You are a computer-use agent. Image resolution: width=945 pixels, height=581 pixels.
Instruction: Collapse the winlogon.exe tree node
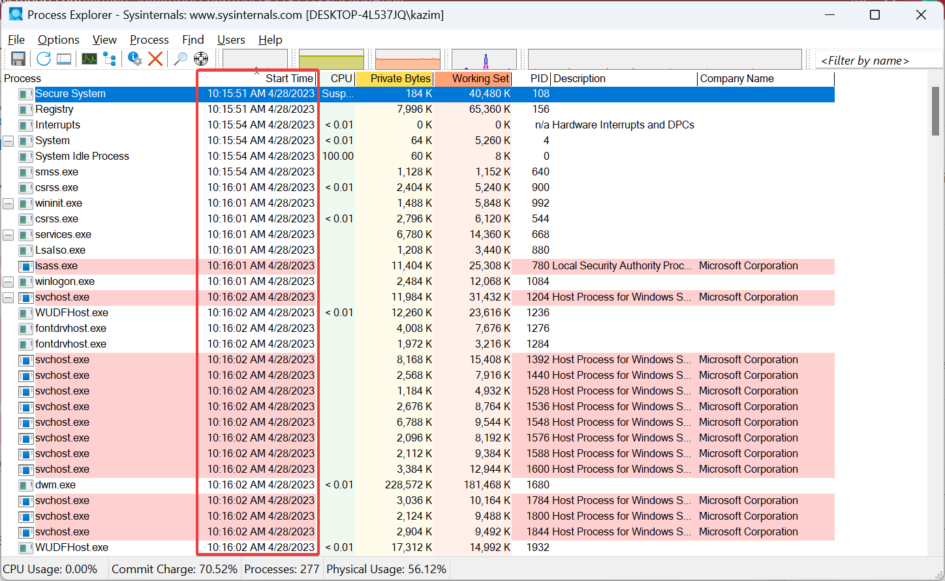click(x=8, y=282)
